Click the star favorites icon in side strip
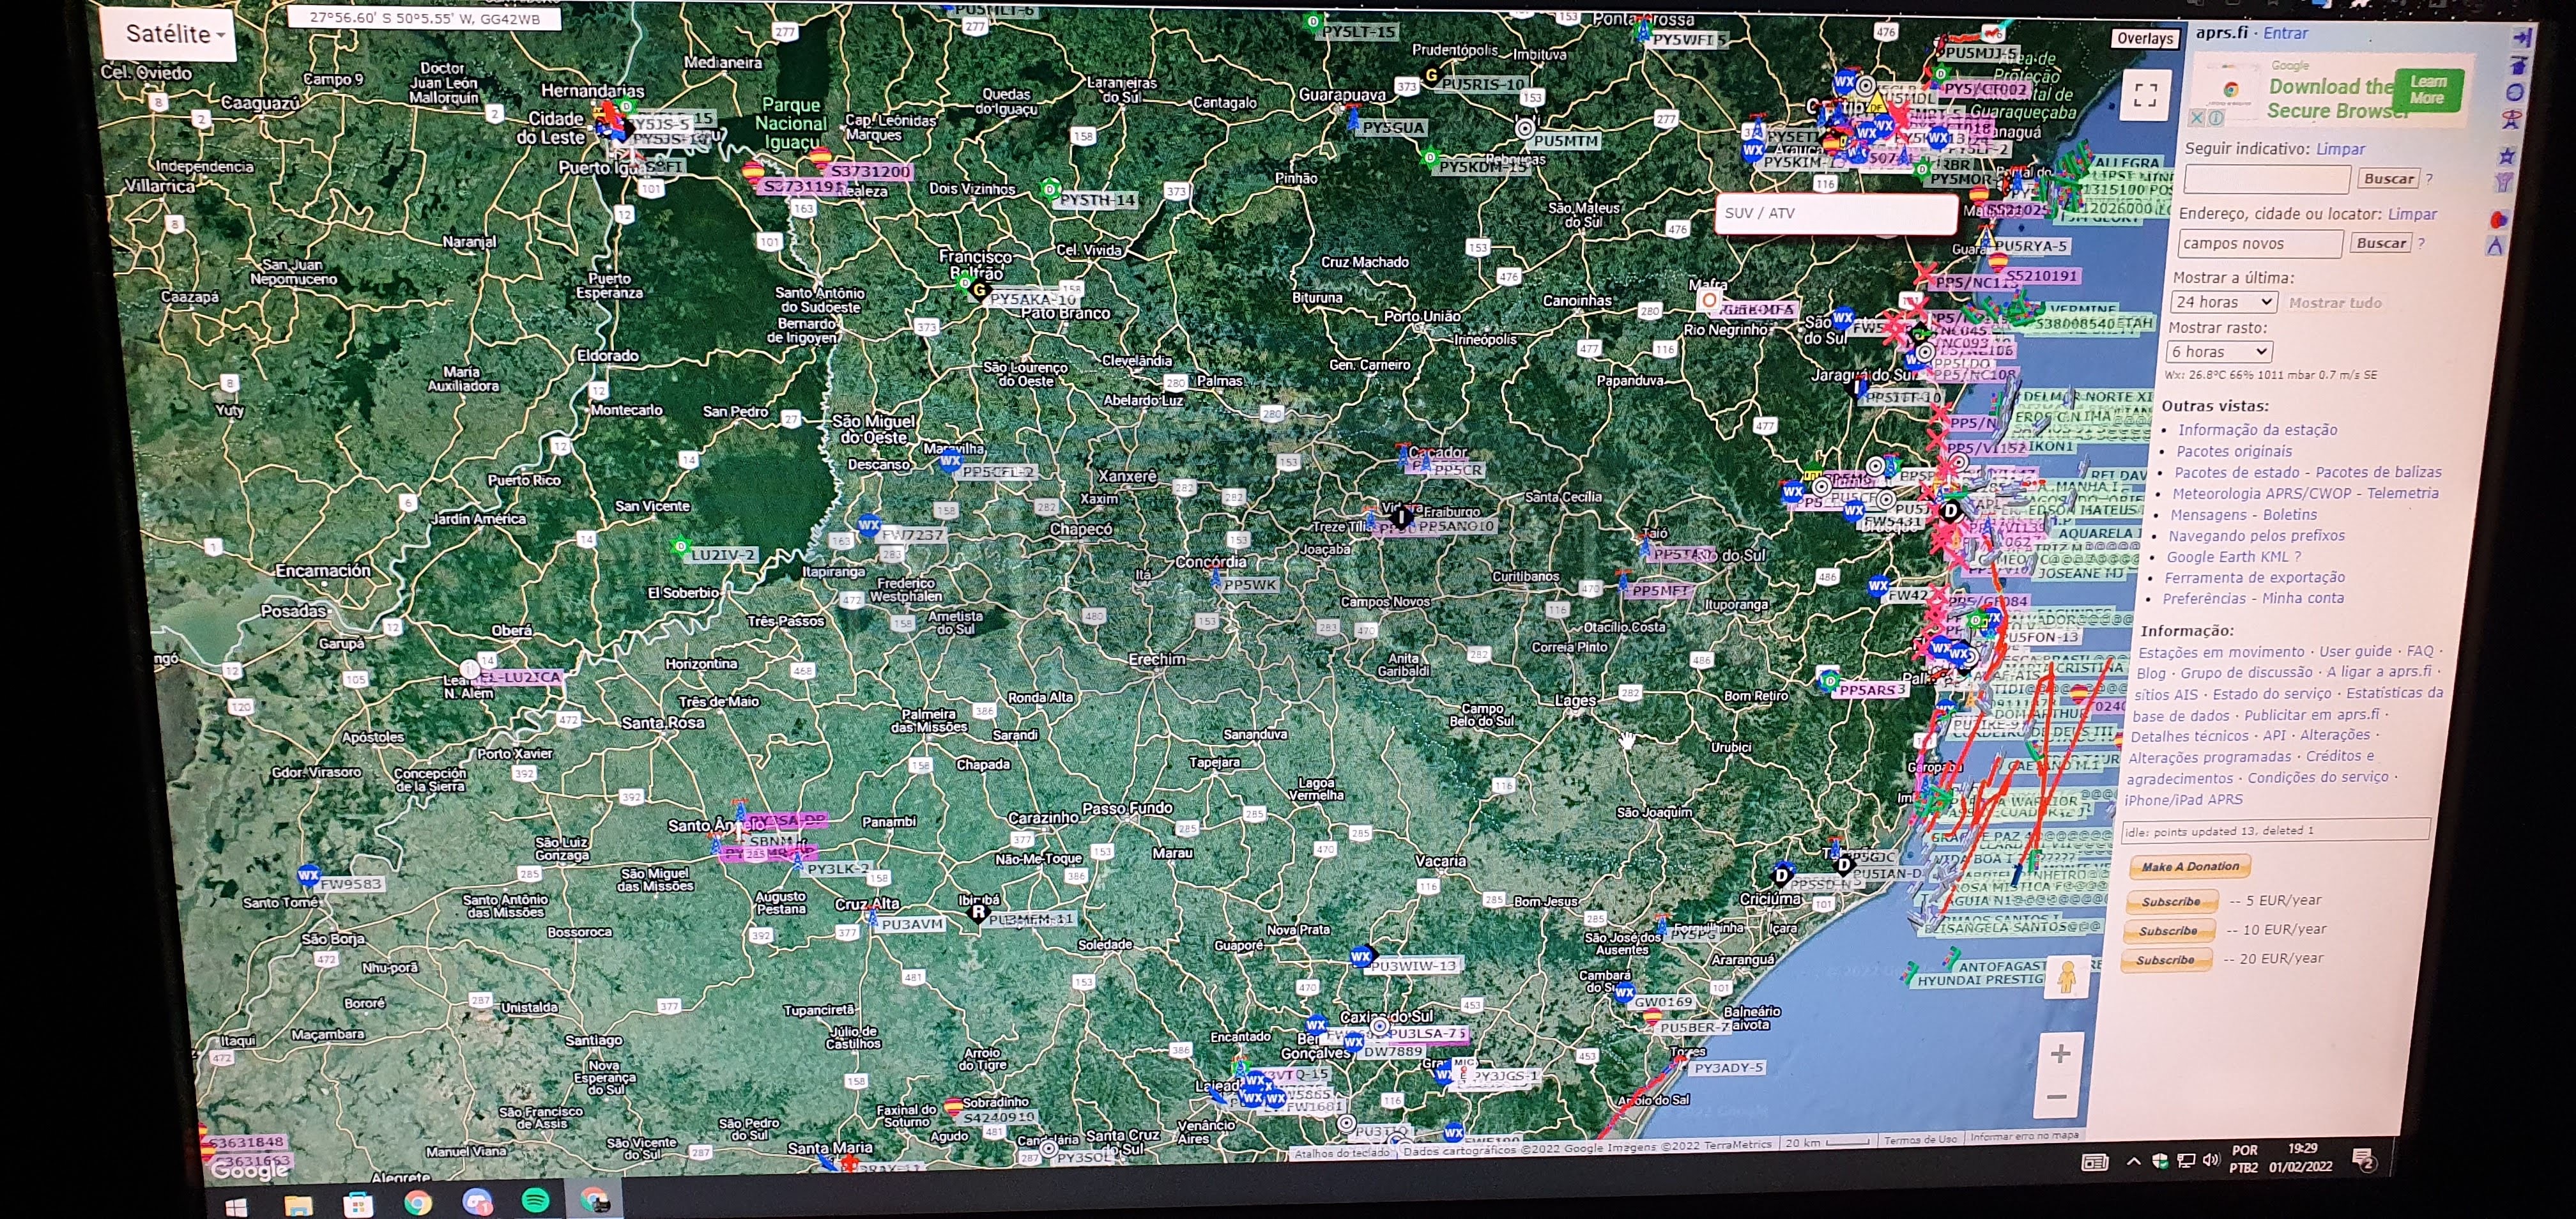The width and height of the screenshot is (2576, 1219). point(2507,156)
